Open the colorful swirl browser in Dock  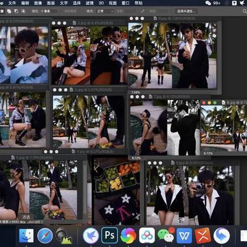(x=128, y=236)
